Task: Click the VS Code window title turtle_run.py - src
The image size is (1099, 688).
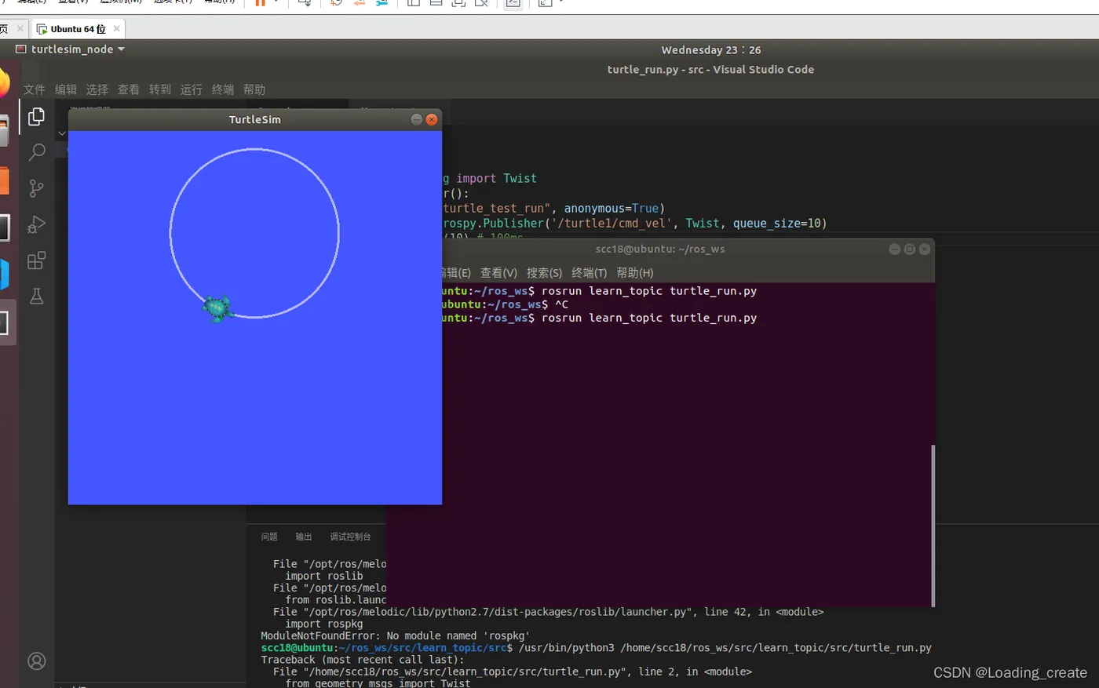Action: point(710,69)
